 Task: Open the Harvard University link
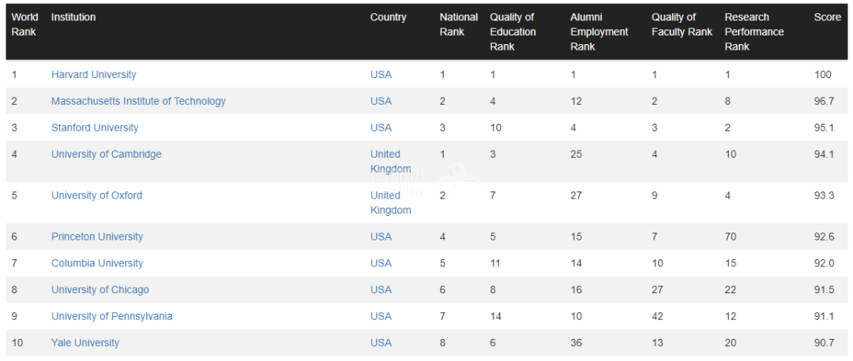[93, 74]
